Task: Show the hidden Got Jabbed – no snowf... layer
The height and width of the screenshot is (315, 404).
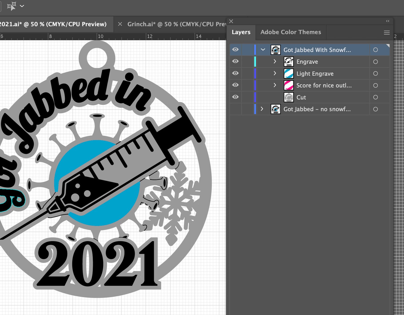Action: [236, 109]
